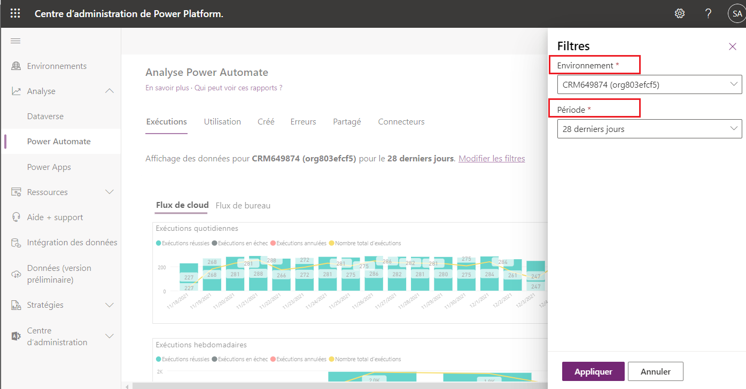
Task: Toggle Exécutions réussies legend in weekly chart
Action: pyautogui.click(x=183, y=359)
